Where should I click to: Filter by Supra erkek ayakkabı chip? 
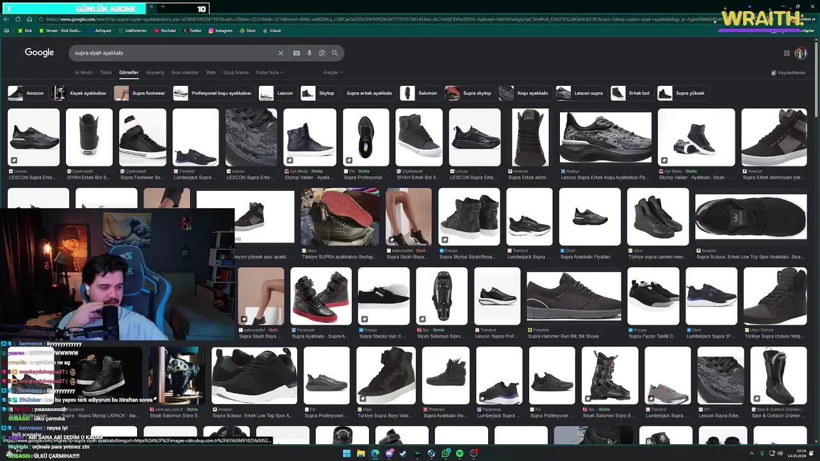point(369,93)
